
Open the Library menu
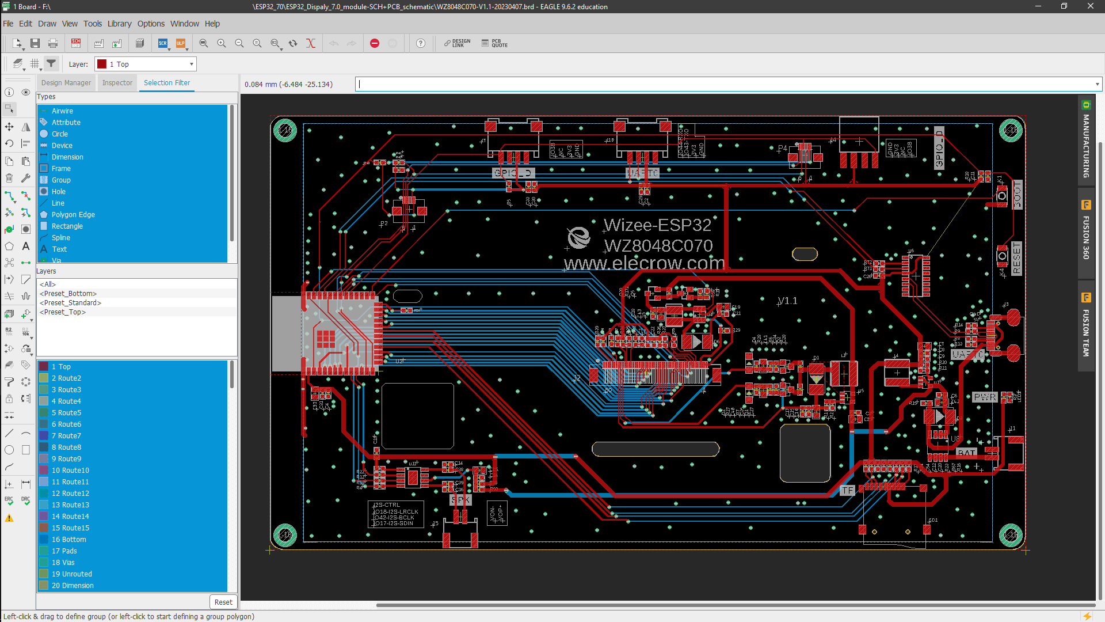(x=119, y=24)
